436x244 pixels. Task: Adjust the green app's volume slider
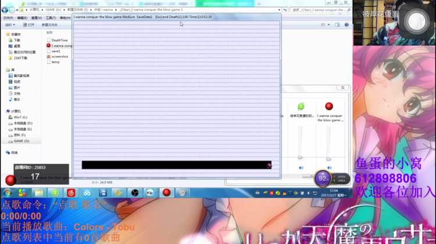pos(300,157)
